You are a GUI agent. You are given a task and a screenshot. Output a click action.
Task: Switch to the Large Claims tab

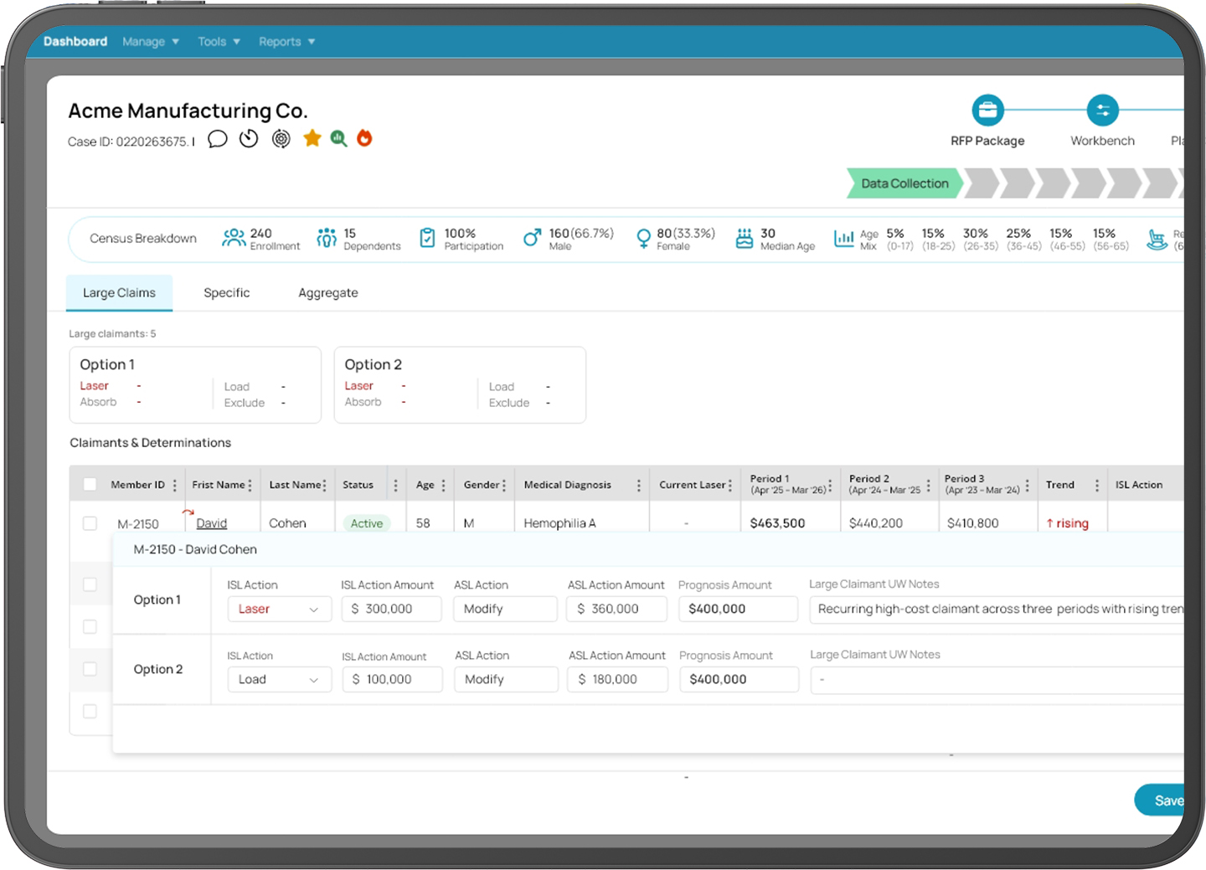pos(119,293)
